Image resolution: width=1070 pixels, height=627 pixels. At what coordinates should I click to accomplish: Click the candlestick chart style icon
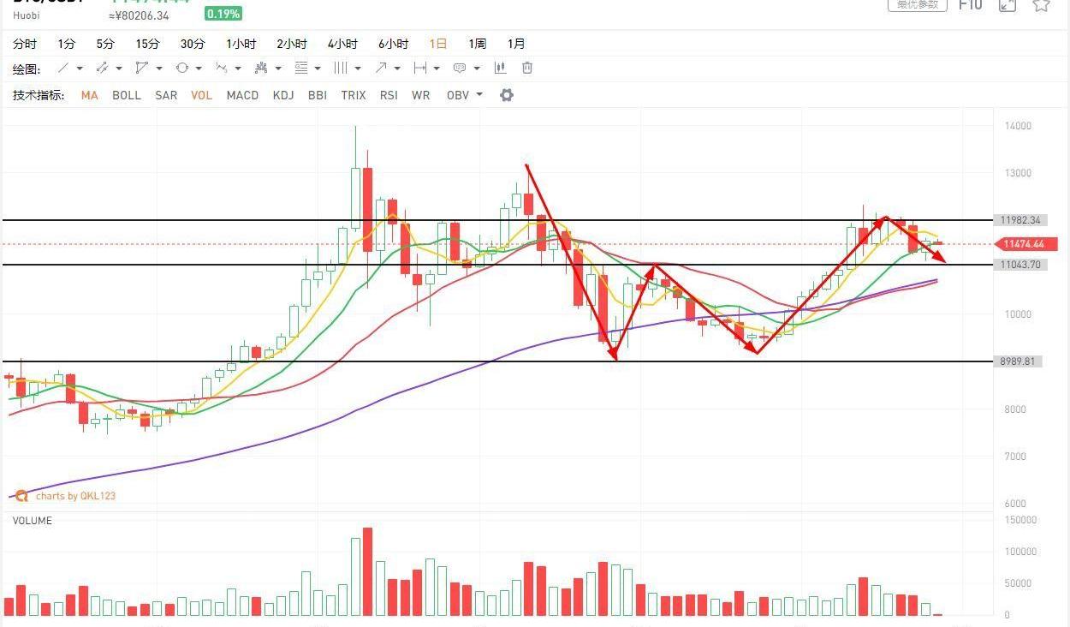499,68
